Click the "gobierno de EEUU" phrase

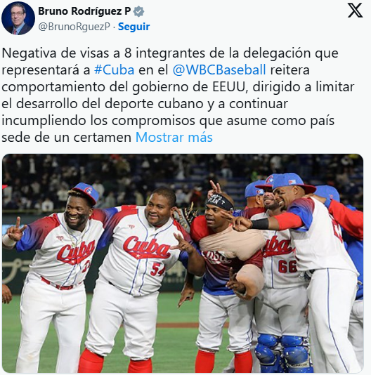pyautogui.click(x=189, y=87)
